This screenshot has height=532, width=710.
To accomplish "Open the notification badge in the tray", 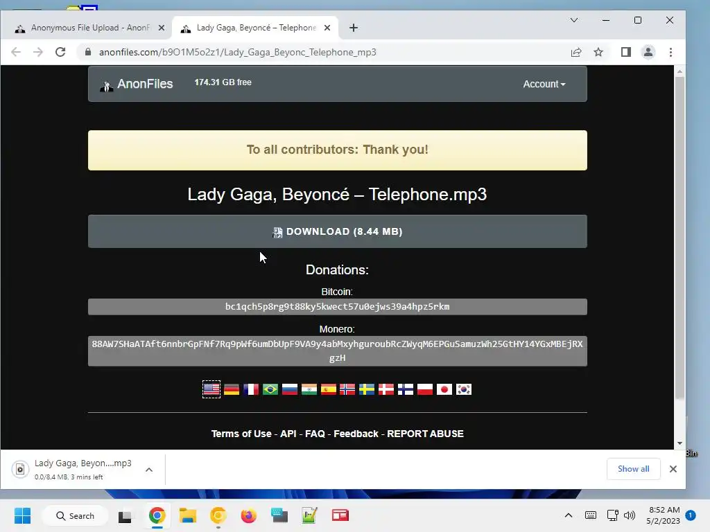I will coord(691,515).
